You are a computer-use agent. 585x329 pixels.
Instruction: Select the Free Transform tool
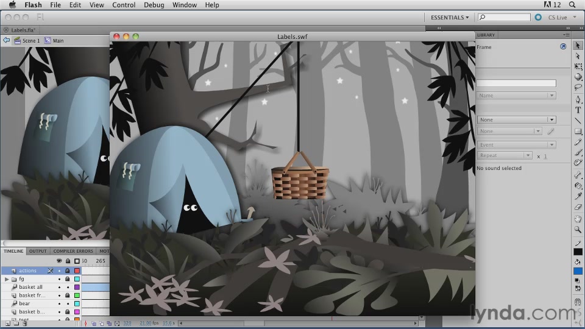[x=578, y=66]
